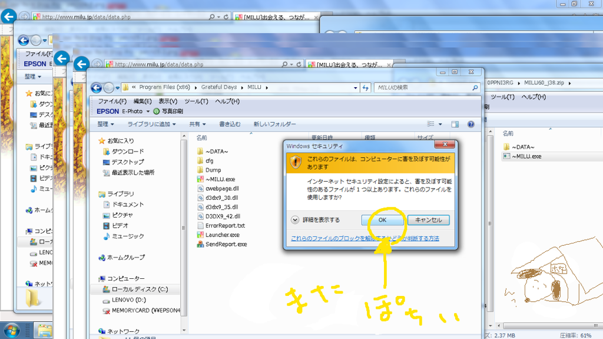Image resolution: width=603 pixels, height=339 pixels.
Task: Change view icon in MILU window toolbar
Action: coord(430,124)
